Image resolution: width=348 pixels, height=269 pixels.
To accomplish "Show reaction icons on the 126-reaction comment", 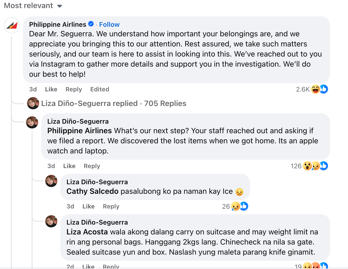I will click(315, 166).
